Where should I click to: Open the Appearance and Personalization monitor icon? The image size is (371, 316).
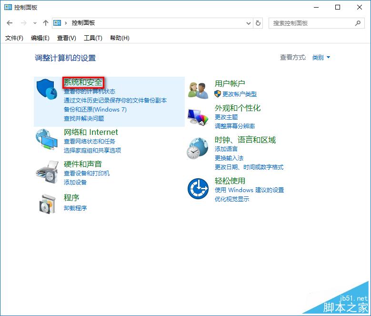[x=198, y=116]
